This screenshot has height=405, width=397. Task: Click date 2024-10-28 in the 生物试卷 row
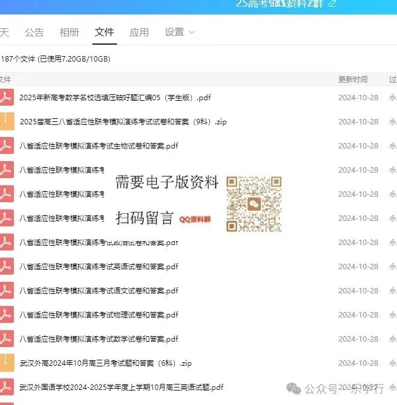click(358, 146)
